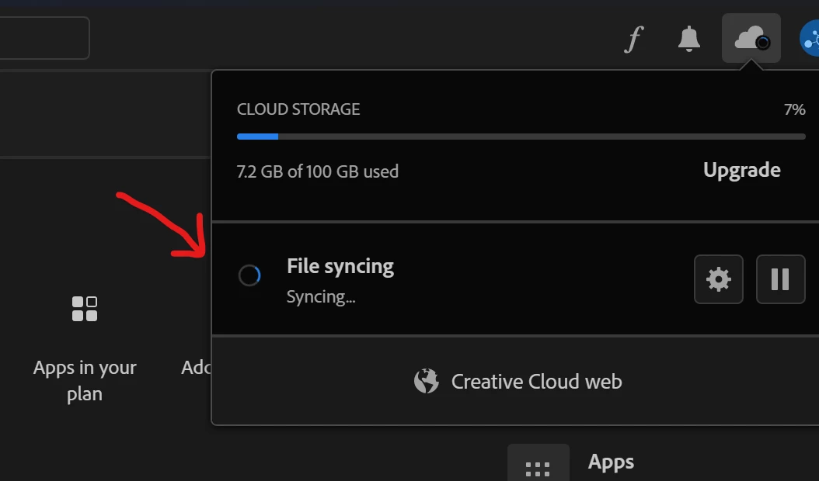
Task: Click the Creative Cloud web globe icon
Action: (427, 382)
